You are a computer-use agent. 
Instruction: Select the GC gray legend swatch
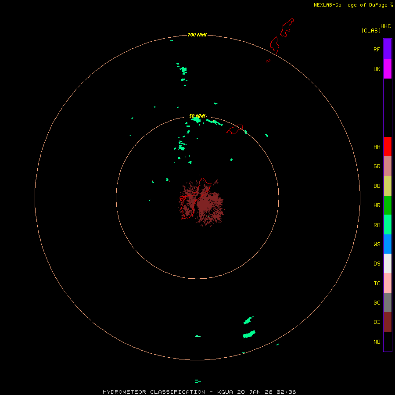(x=388, y=302)
